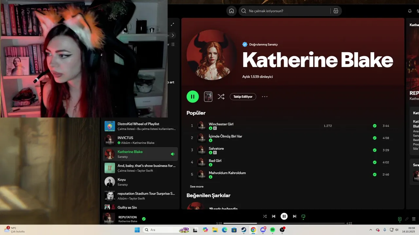Skip to next track
419x235 pixels.
(295, 216)
